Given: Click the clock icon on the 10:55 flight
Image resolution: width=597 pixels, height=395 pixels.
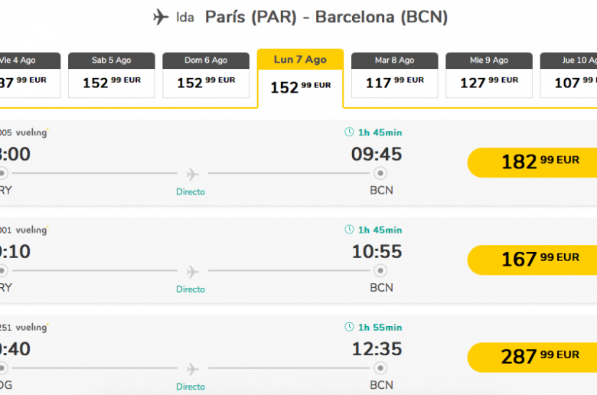Looking at the screenshot, I should [x=349, y=230].
